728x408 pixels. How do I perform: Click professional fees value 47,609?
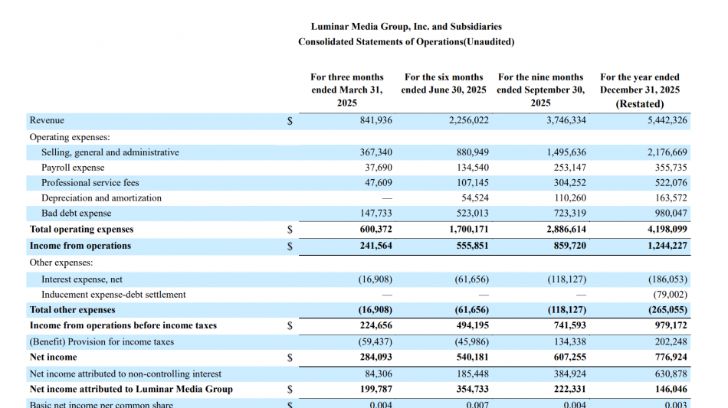[379, 183]
